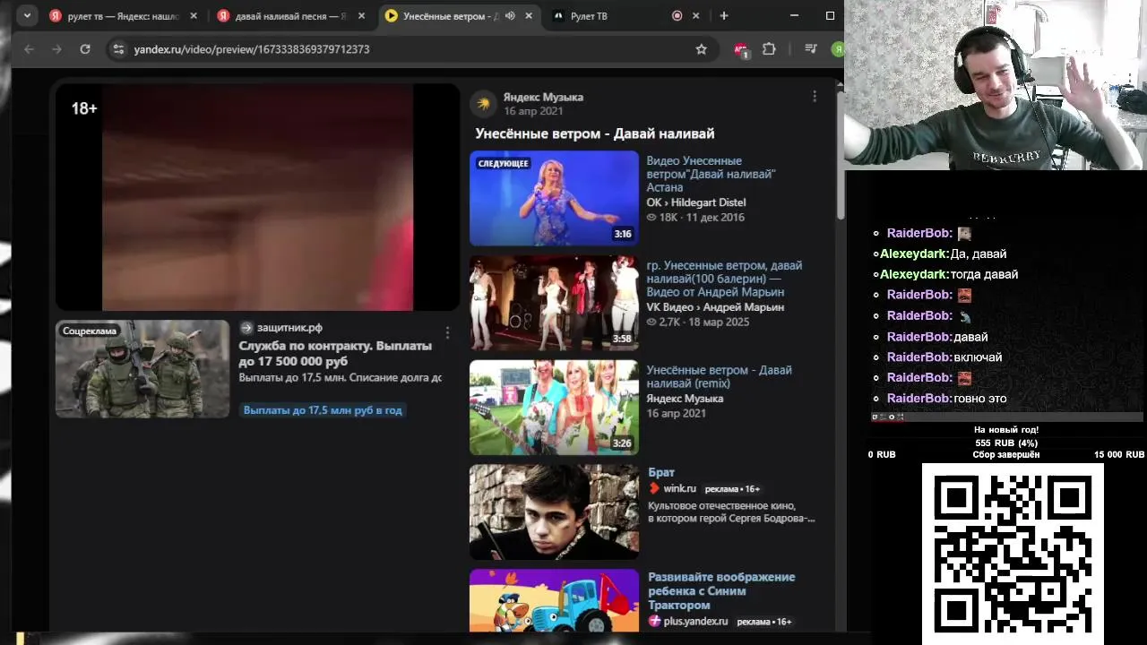
Task: Open the ad options three-dot menu
Action: tap(447, 332)
